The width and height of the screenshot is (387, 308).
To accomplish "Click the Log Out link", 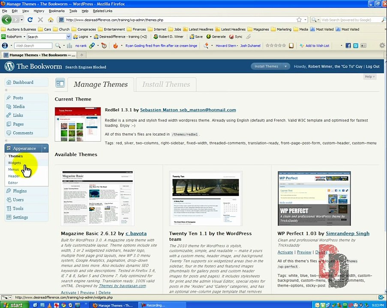I will [x=372, y=66].
